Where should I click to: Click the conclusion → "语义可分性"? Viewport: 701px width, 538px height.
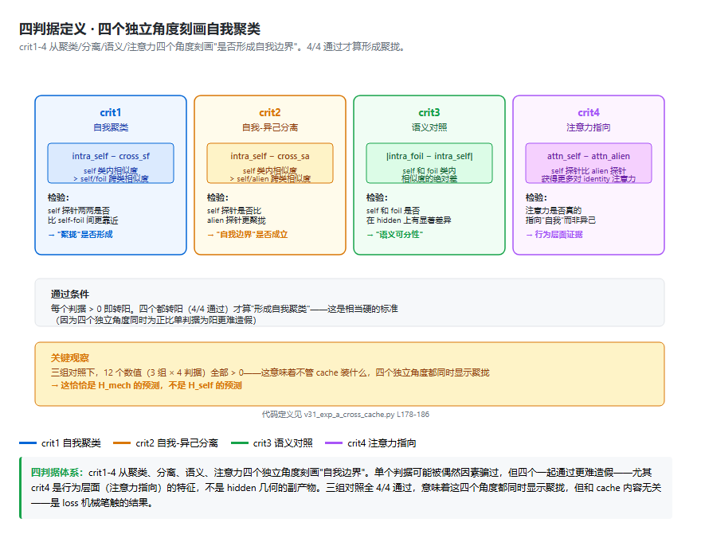394,235
